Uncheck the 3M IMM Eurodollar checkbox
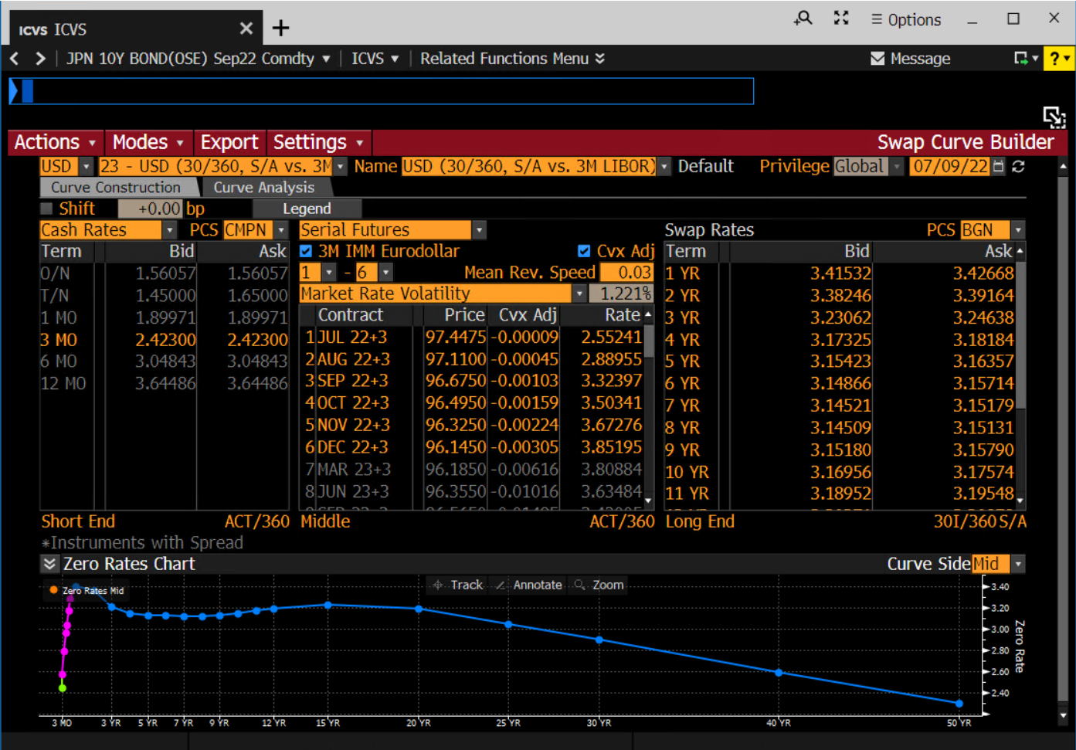Screen dimensions: 1076x750 click(x=306, y=251)
